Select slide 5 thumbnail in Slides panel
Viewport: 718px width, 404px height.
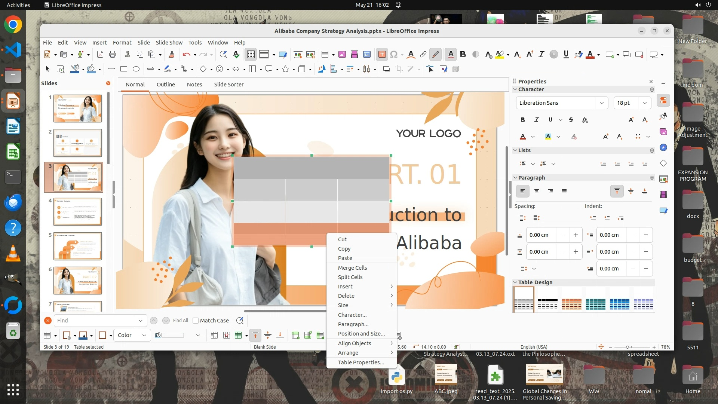[x=77, y=246]
